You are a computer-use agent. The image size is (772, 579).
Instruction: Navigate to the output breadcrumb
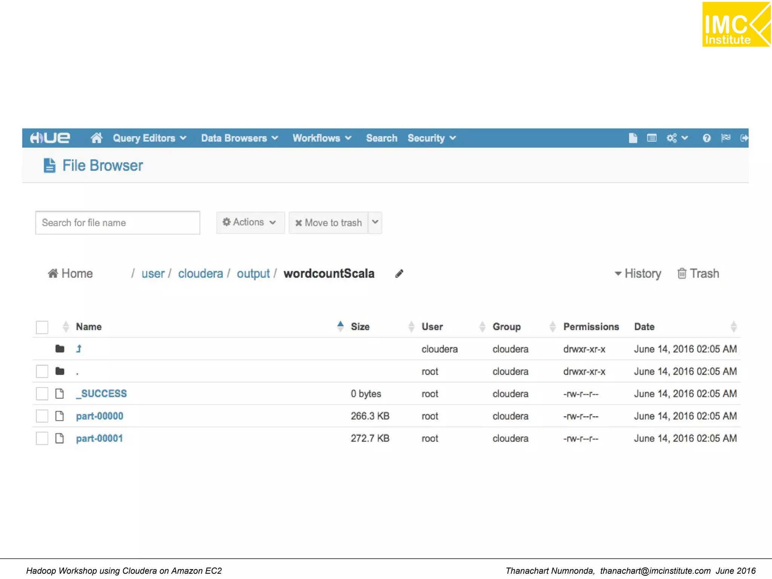253,274
